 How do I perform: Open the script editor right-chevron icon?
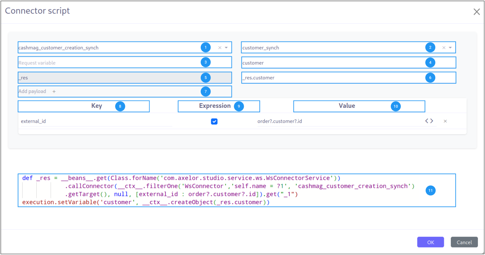point(432,121)
